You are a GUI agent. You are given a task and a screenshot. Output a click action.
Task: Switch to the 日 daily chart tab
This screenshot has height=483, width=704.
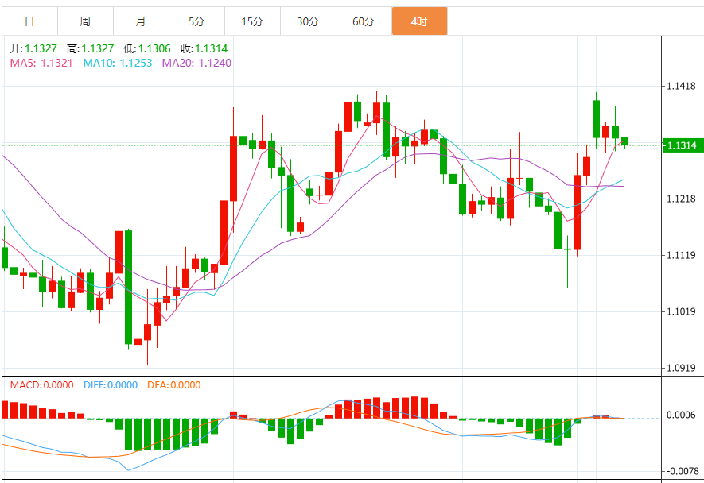coord(29,21)
